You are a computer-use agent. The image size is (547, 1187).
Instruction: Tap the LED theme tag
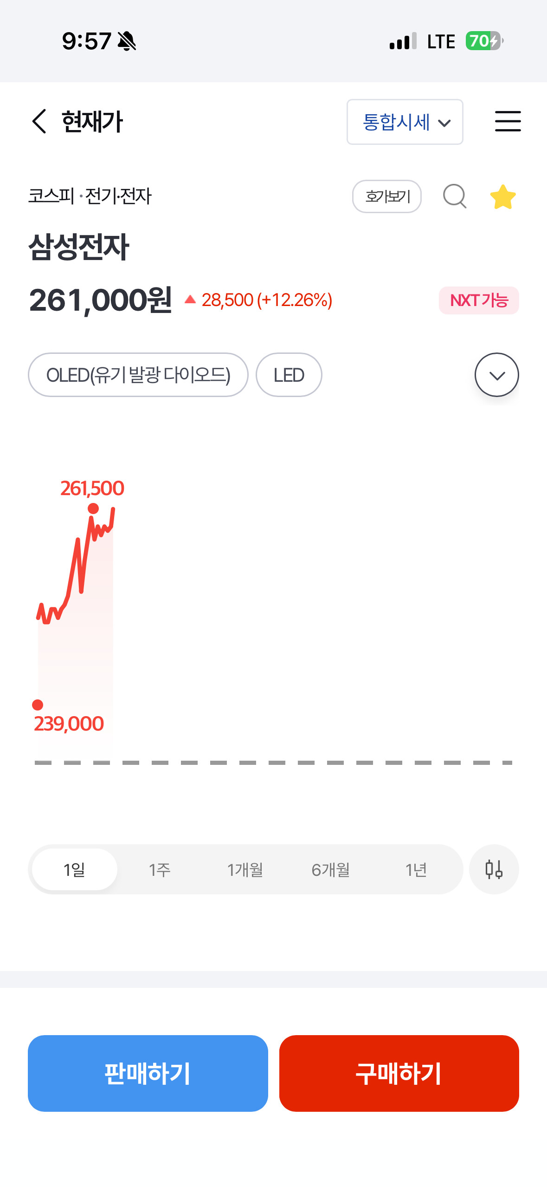pyautogui.click(x=289, y=375)
